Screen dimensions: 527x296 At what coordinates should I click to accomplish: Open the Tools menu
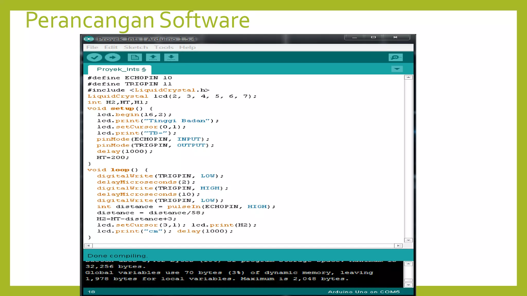[164, 47]
